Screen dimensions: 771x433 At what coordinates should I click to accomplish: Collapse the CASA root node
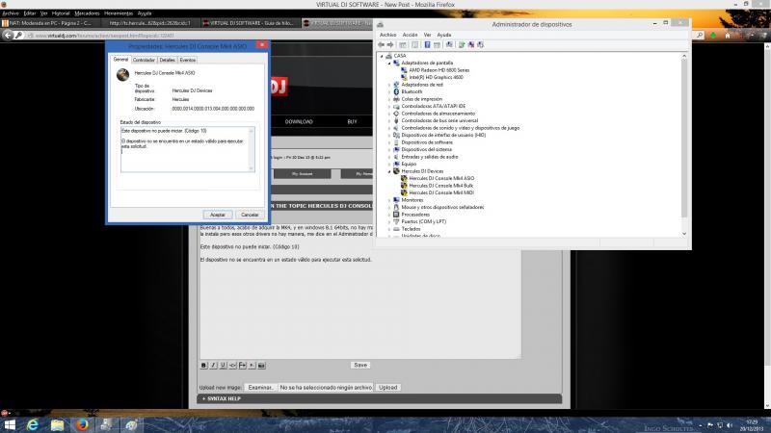(382, 56)
